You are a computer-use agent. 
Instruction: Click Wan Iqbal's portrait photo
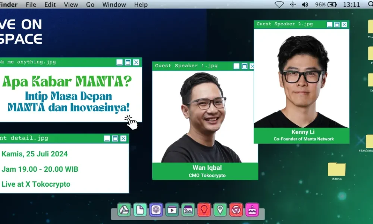point(205,117)
